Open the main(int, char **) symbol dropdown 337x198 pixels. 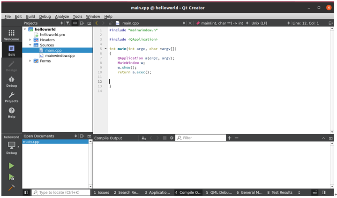pyautogui.click(x=222, y=23)
